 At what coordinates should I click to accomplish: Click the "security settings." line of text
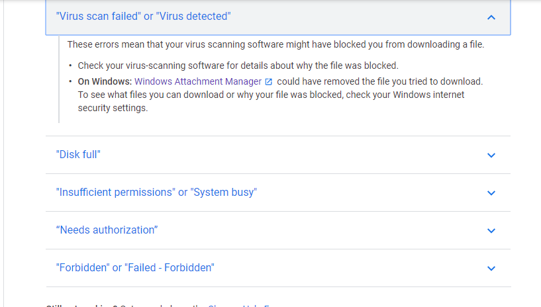point(113,108)
